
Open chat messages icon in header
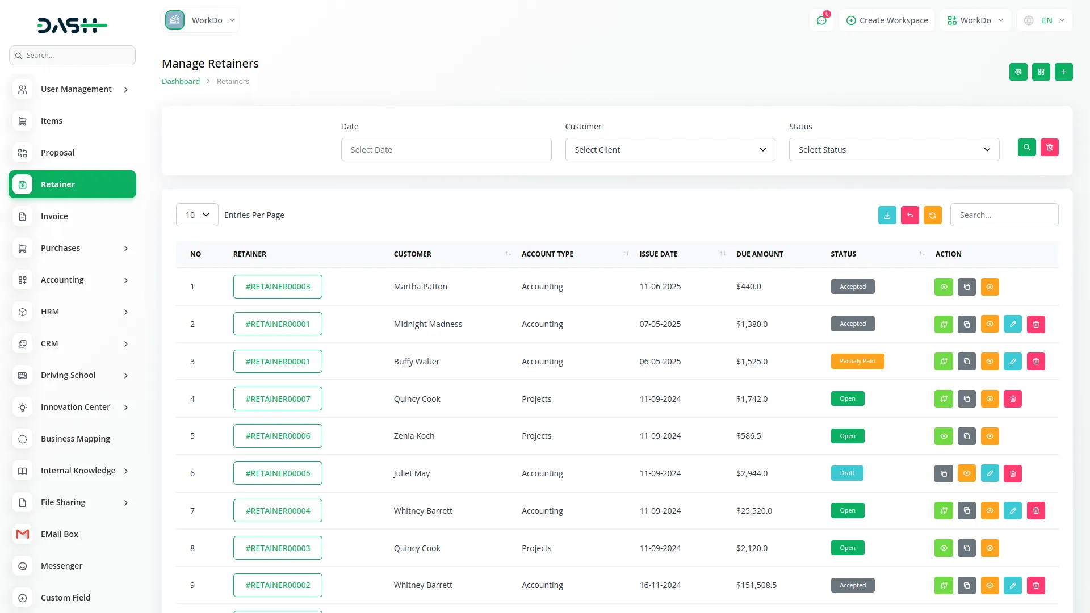point(821,20)
